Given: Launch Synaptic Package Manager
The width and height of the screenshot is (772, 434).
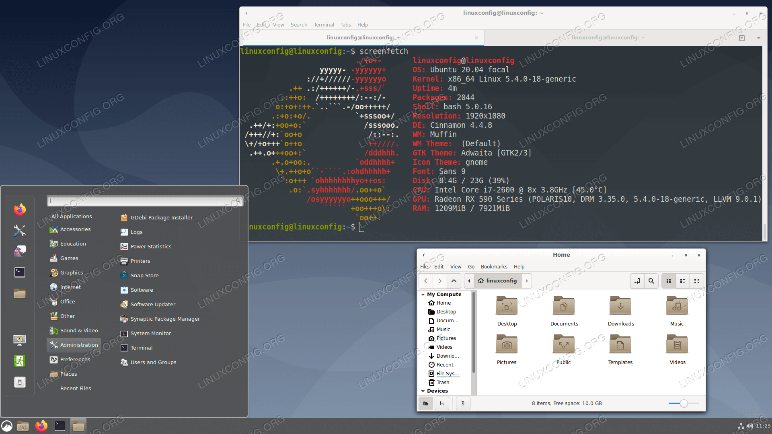Looking at the screenshot, I should 160,319.
